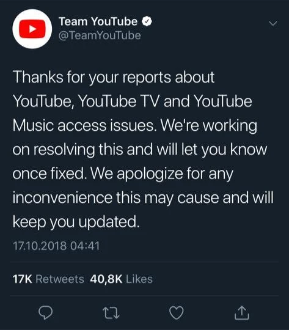Screen dimensions: 289x330
Task: View the 40,8K likes count
Action: 106,279
